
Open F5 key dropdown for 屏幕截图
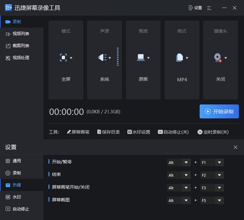click(212, 201)
